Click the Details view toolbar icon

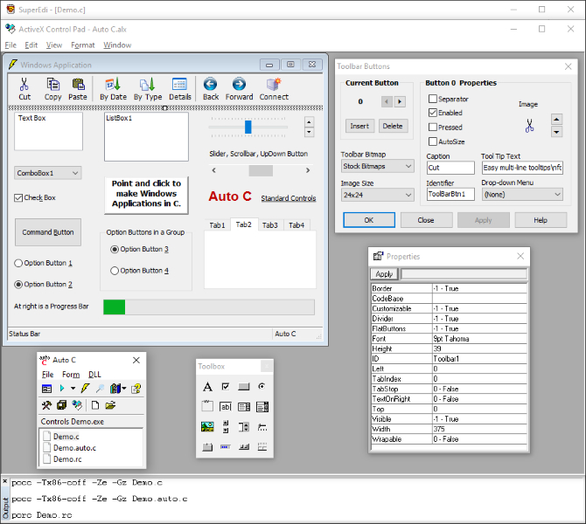click(180, 85)
